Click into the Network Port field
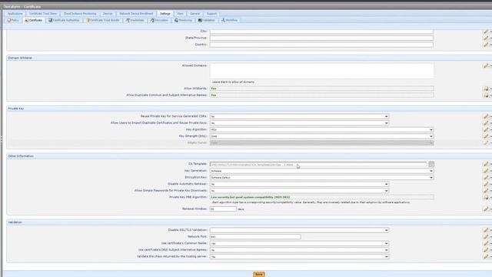This screenshot has height=277, width=492. 255,236
